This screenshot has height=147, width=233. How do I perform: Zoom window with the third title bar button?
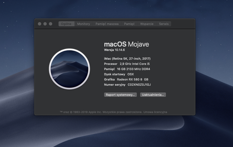pos(51,24)
